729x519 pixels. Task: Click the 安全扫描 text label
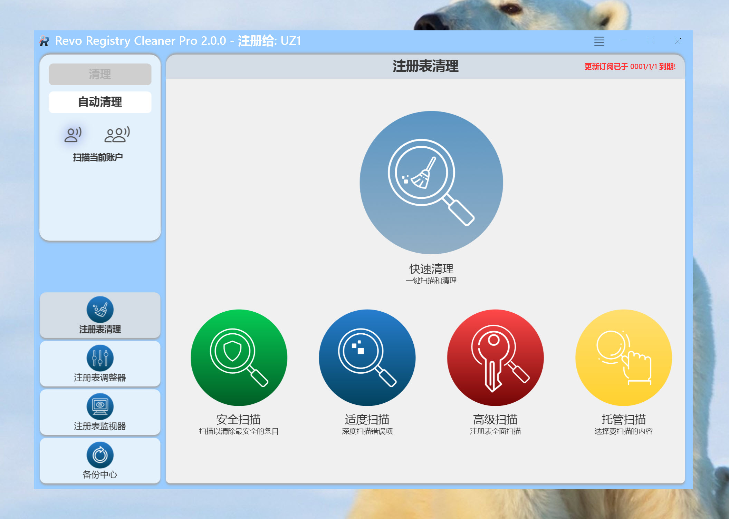tap(238, 420)
